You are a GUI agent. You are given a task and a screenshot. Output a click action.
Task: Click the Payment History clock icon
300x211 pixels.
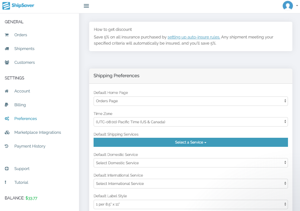click(x=7, y=146)
